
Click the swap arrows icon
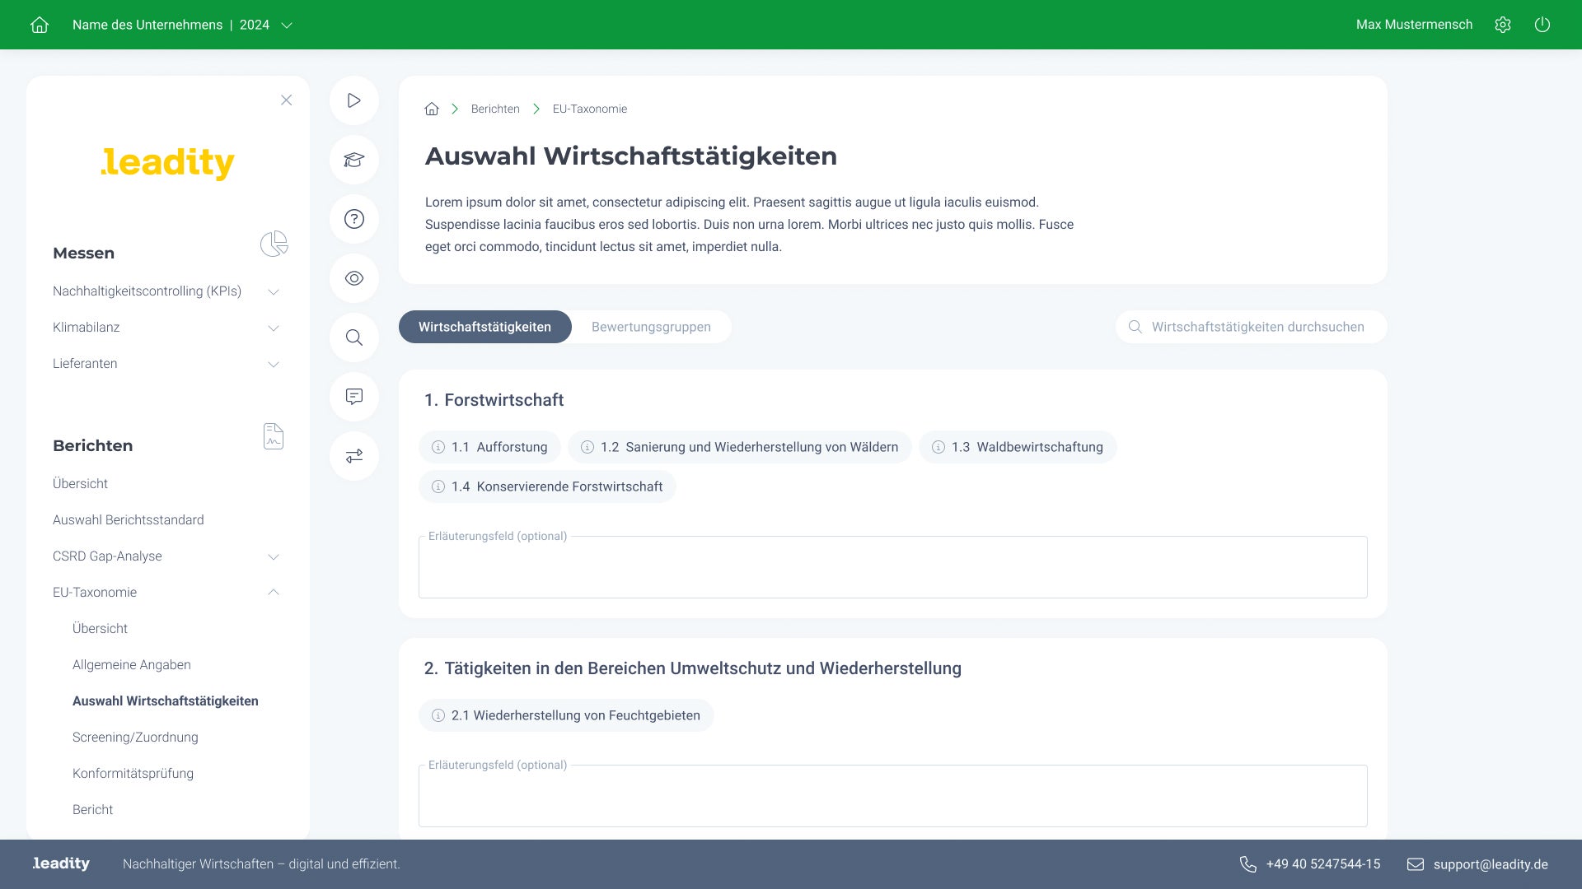(354, 456)
